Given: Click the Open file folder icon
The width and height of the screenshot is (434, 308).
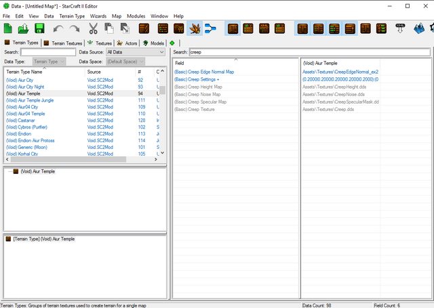Looking at the screenshot, I should (x=24, y=28).
